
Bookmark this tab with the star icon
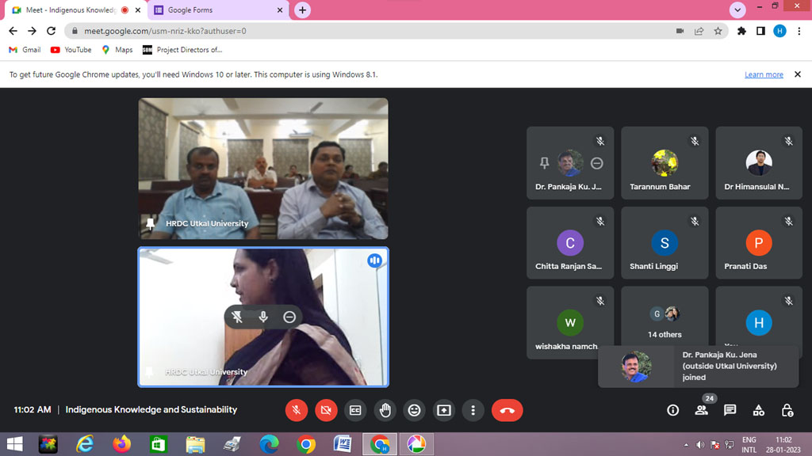tap(718, 31)
